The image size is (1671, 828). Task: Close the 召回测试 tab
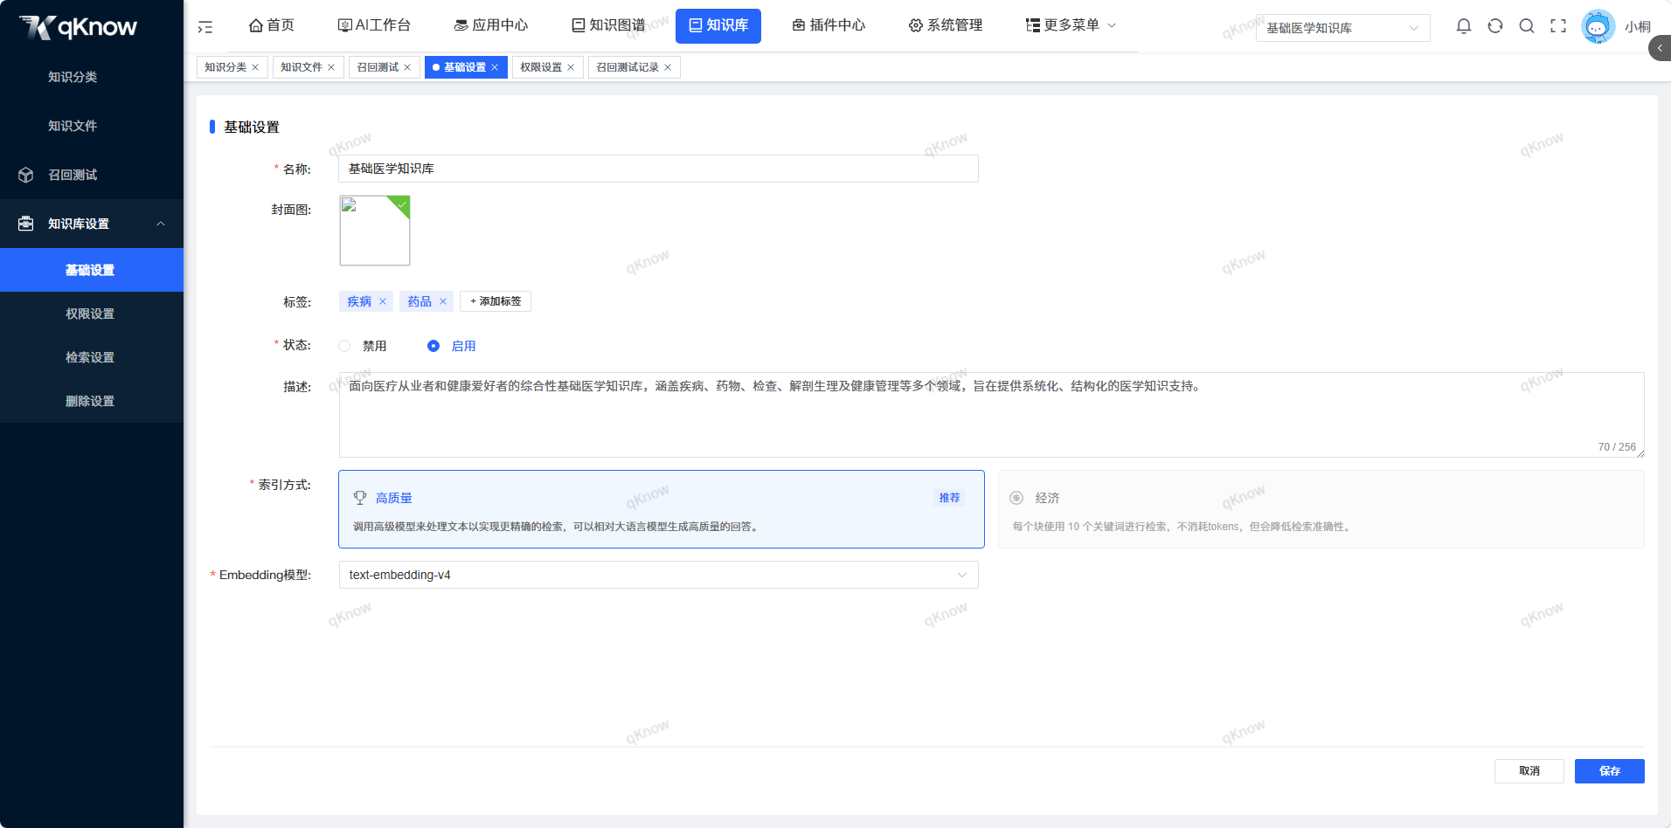tap(407, 67)
